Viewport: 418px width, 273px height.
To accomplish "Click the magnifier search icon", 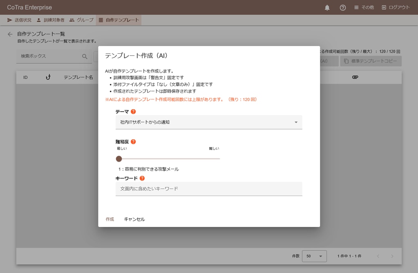I will [85, 56].
